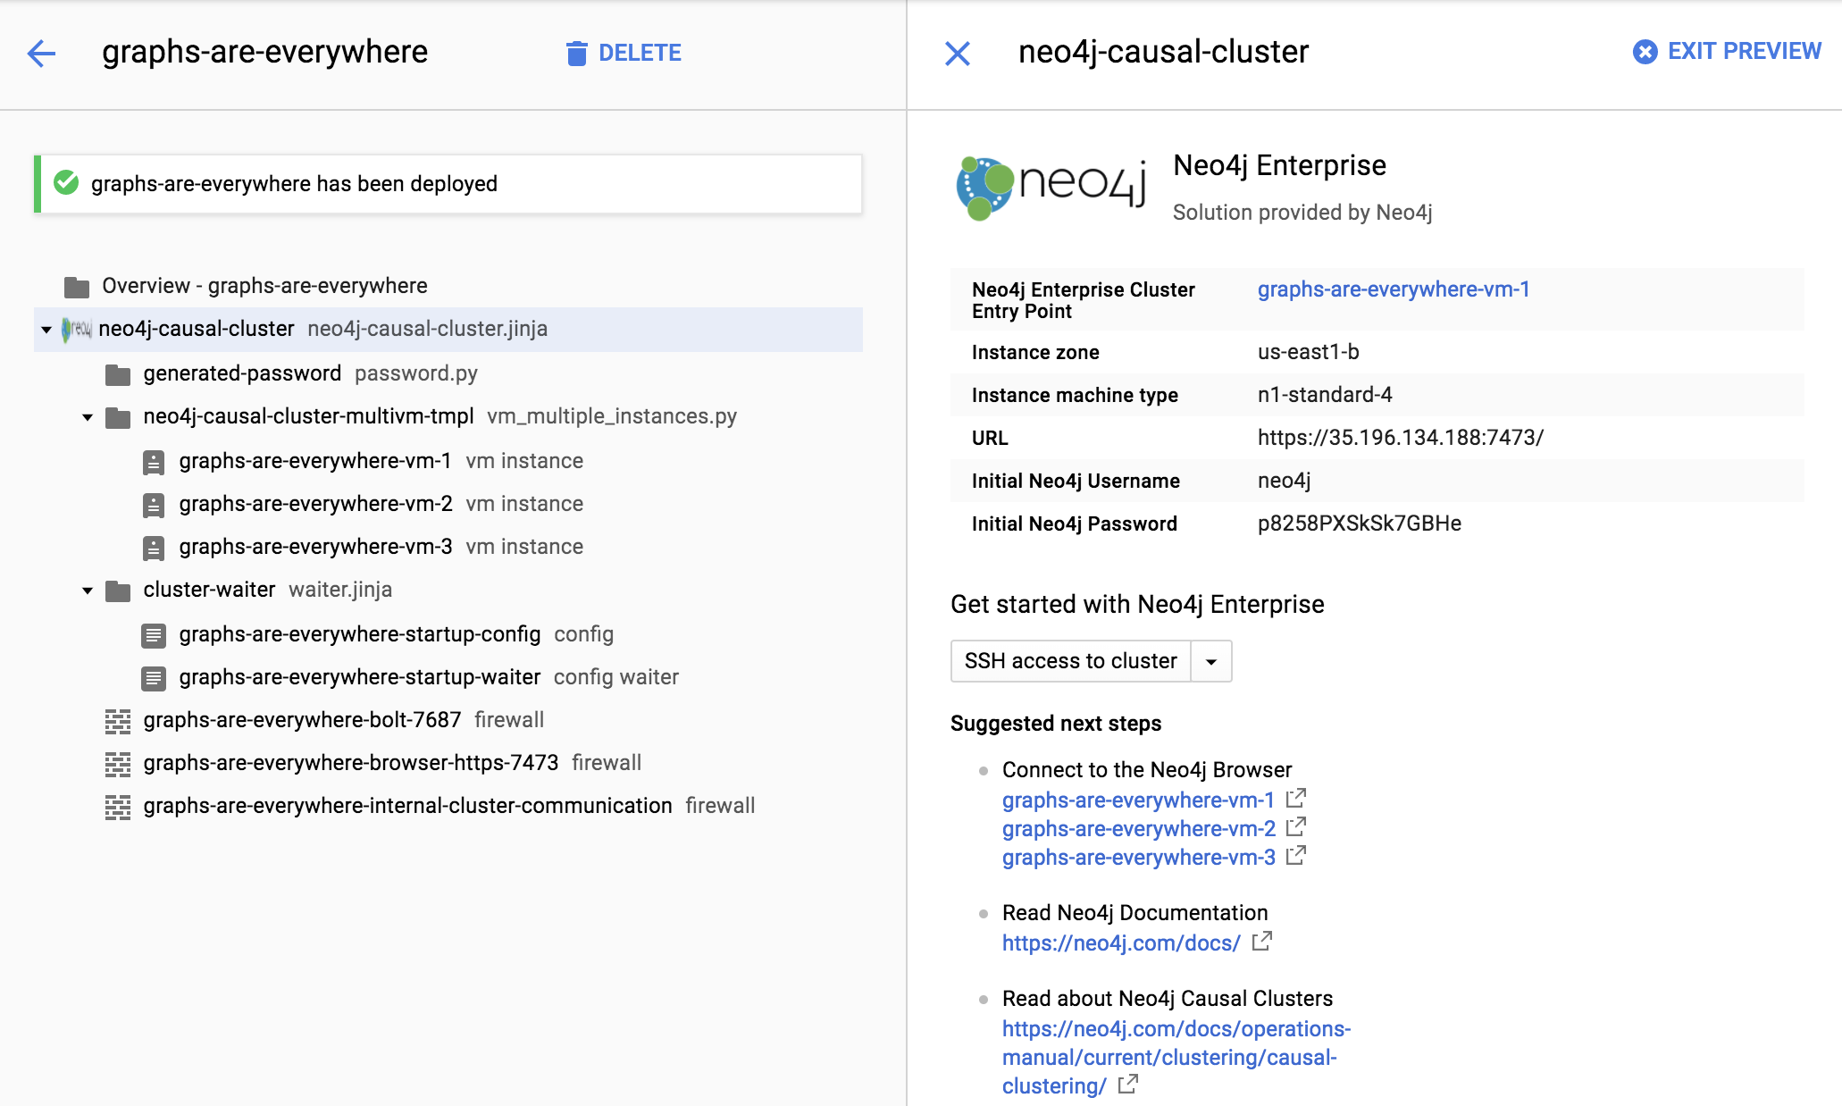Click the machine type value n1-standard-4
Image resolution: width=1842 pixels, height=1106 pixels.
click(1325, 395)
